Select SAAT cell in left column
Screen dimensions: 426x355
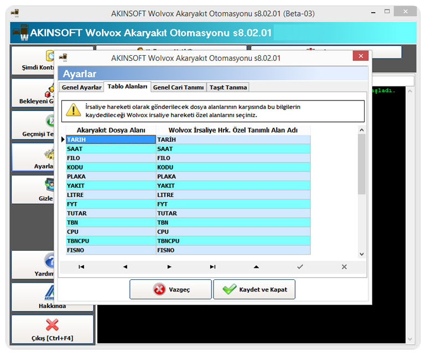tap(111, 149)
